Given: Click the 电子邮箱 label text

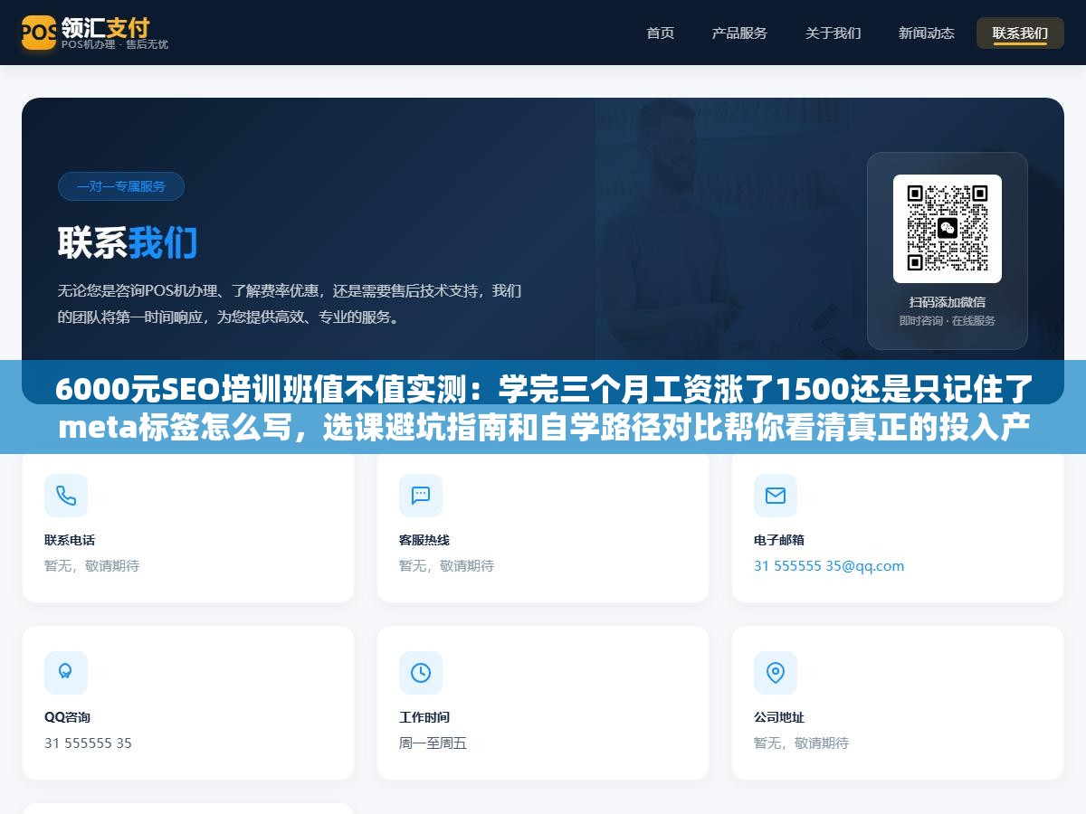Looking at the screenshot, I should (x=779, y=540).
